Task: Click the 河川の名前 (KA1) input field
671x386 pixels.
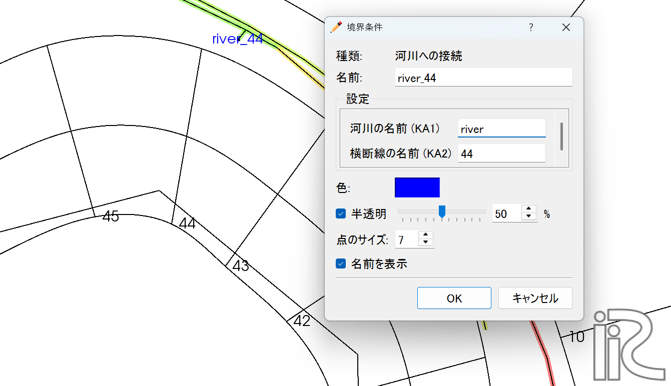Action: click(501, 129)
